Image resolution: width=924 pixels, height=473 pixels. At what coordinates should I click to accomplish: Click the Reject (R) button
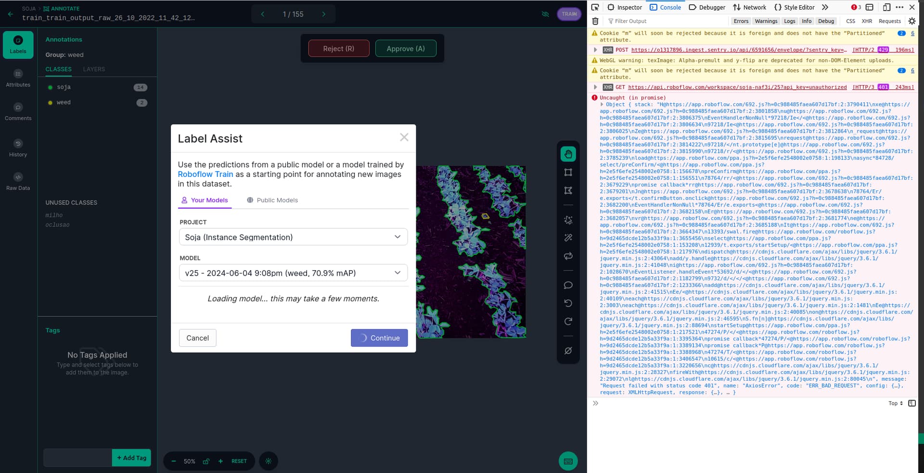coord(339,49)
